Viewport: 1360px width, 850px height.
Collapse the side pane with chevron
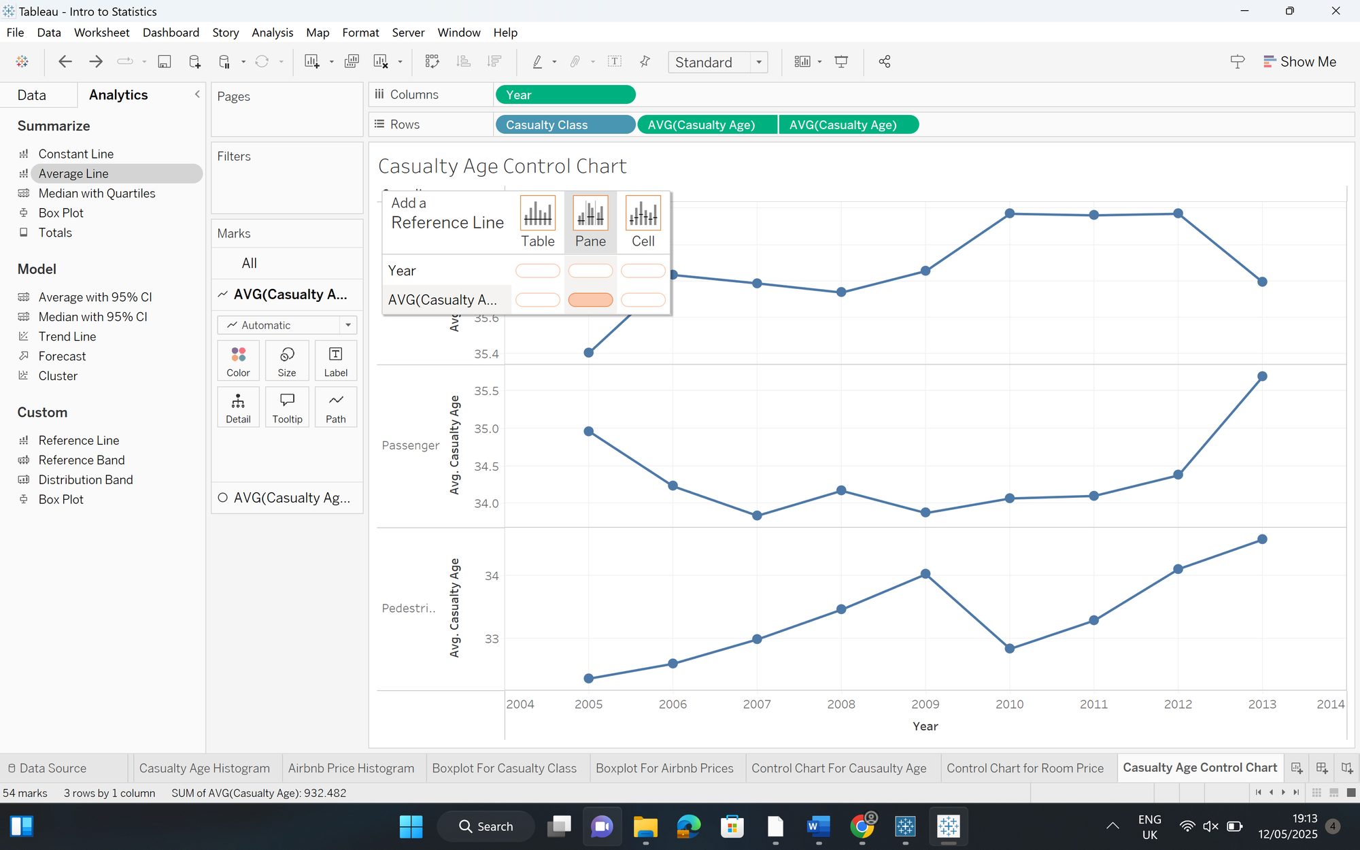[x=197, y=95]
